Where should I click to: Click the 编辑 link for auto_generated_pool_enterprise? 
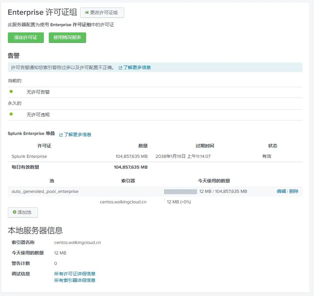point(281,191)
